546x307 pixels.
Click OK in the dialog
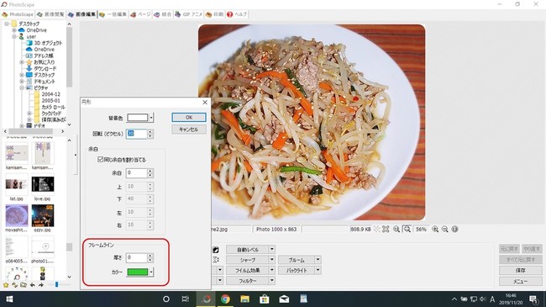189,117
